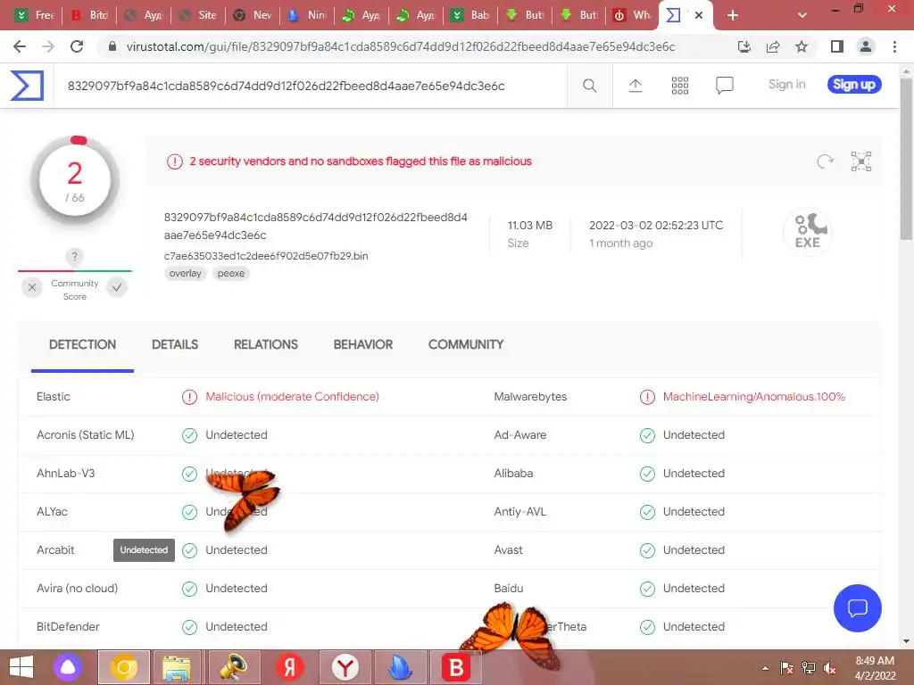The image size is (914, 685).
Task: Click the network tray icon
Action: click(x=809, y=668)
